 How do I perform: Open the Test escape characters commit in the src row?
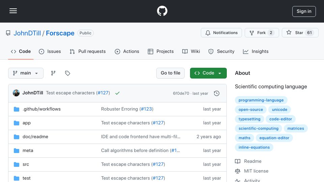(126, 164)
